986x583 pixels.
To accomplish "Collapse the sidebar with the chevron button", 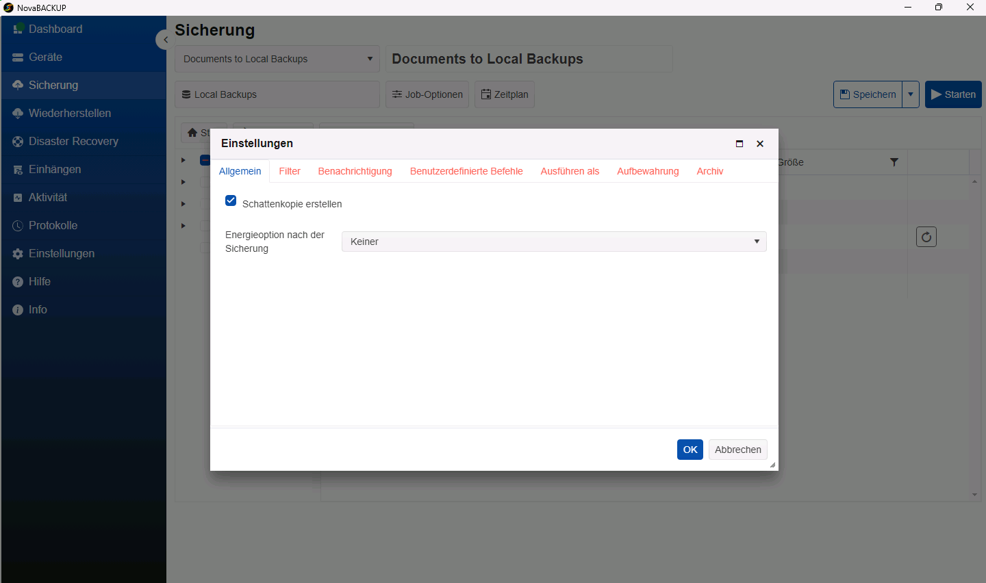I will click(164, 40).
